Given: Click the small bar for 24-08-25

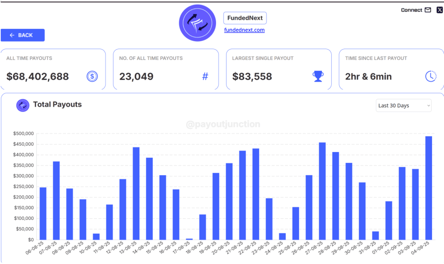Looking at the screenshot, I should click(282, 237).
